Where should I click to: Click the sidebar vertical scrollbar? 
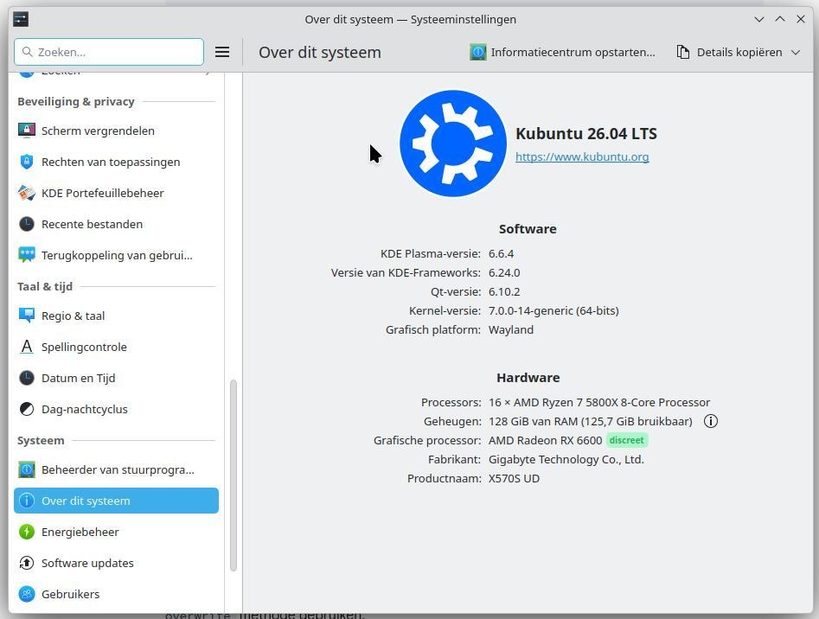[x=234, y=475]
